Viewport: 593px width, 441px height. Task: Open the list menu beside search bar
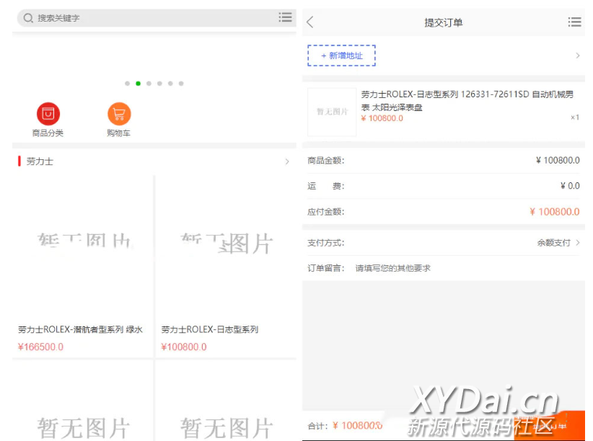[x=286, y=17]
